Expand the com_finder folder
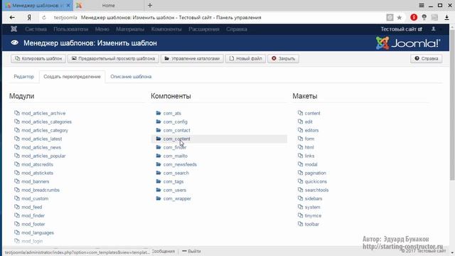 pos(175,147)
